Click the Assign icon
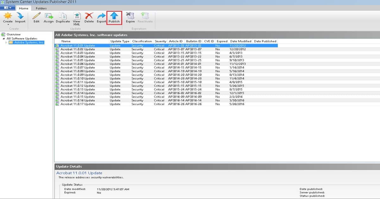Viewport: 380px width, 199px height. (49, 16)
